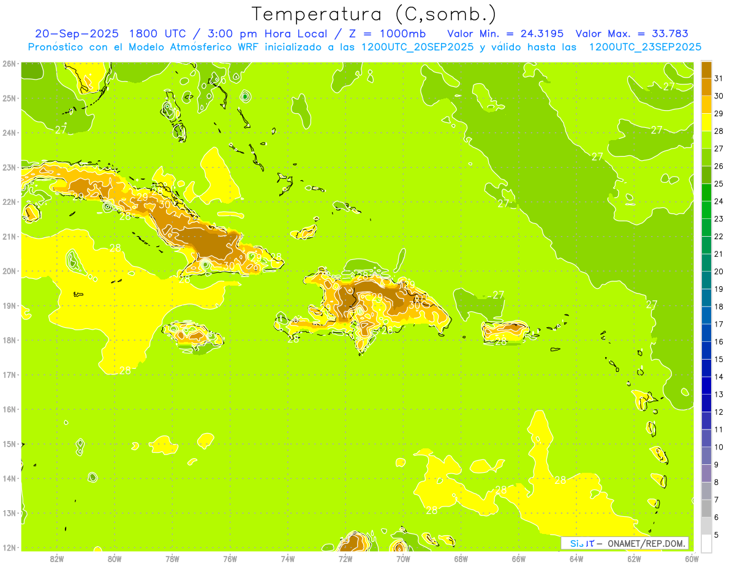Click the '31' label on the color scale

coord(719,78)
